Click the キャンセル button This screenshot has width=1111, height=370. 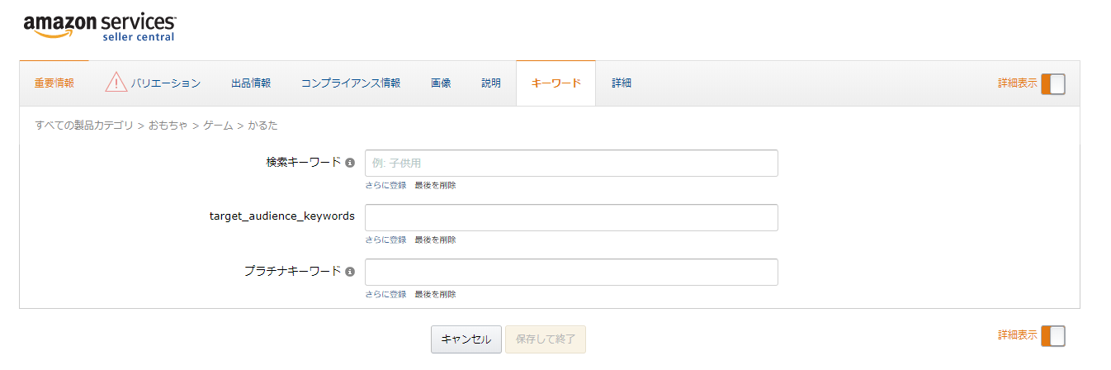pyautogui.click(x=466, y=339)
